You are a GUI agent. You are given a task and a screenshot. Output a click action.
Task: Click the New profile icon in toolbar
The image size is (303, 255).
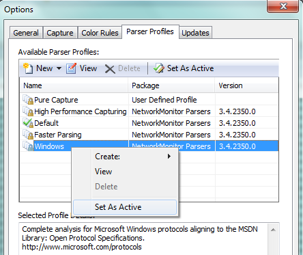click(28, 68)
